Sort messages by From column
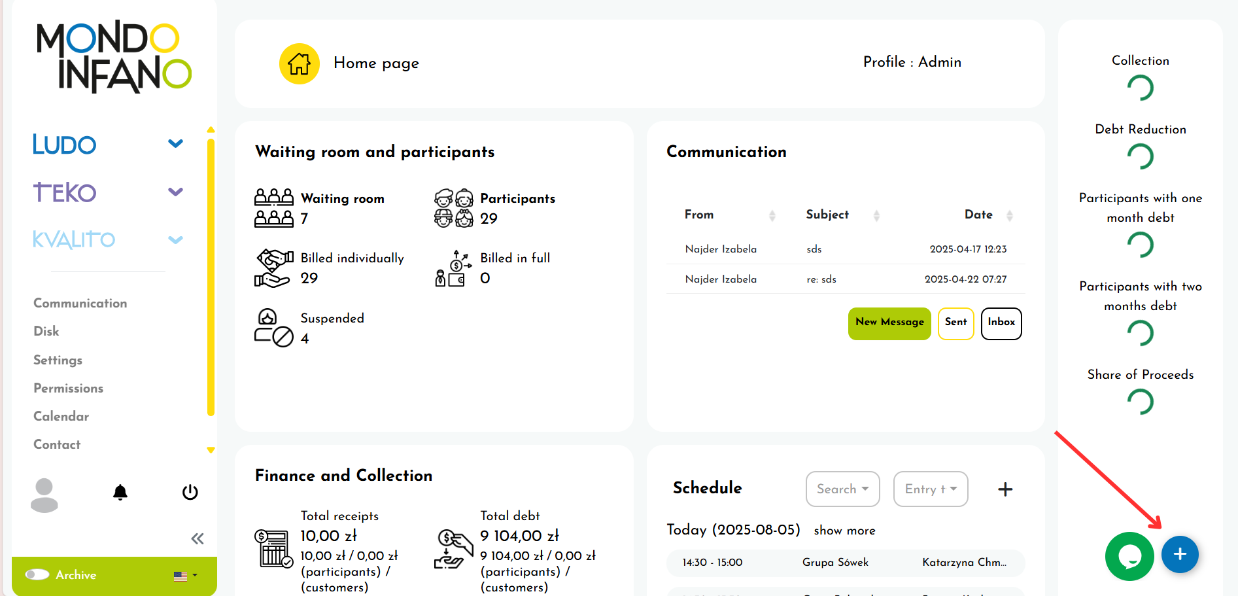 pos(772,215)
